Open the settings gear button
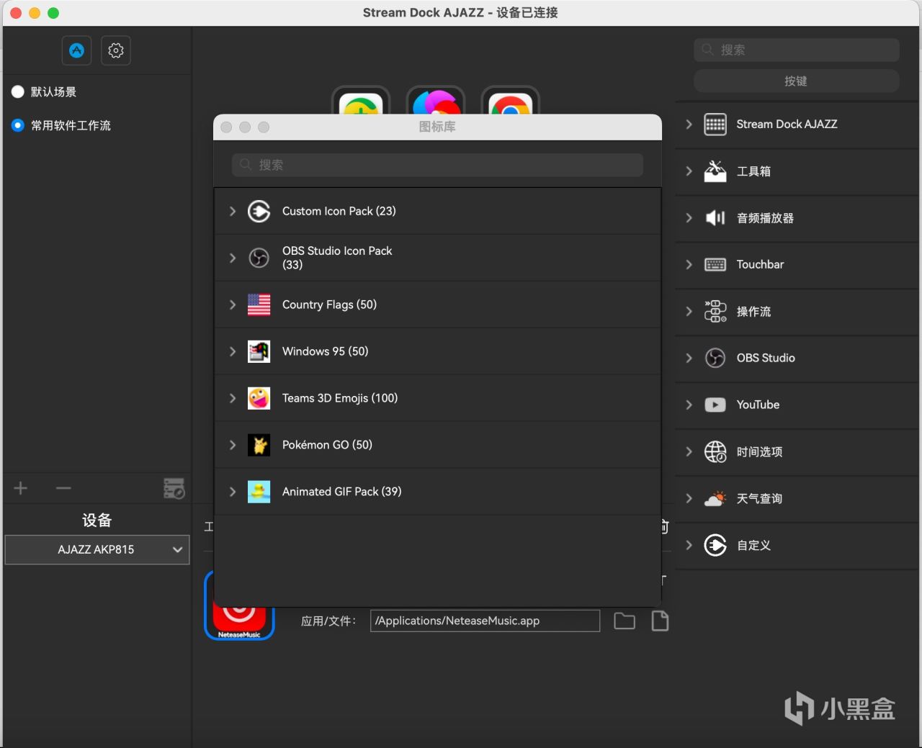Screen dimensions: 922x748 point(116,50)
